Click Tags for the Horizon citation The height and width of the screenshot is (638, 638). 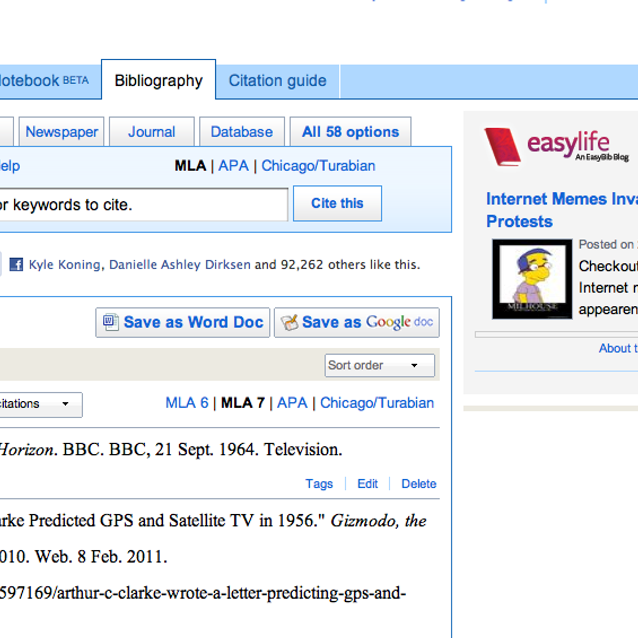pyautogui.click(x=319, y=484)
